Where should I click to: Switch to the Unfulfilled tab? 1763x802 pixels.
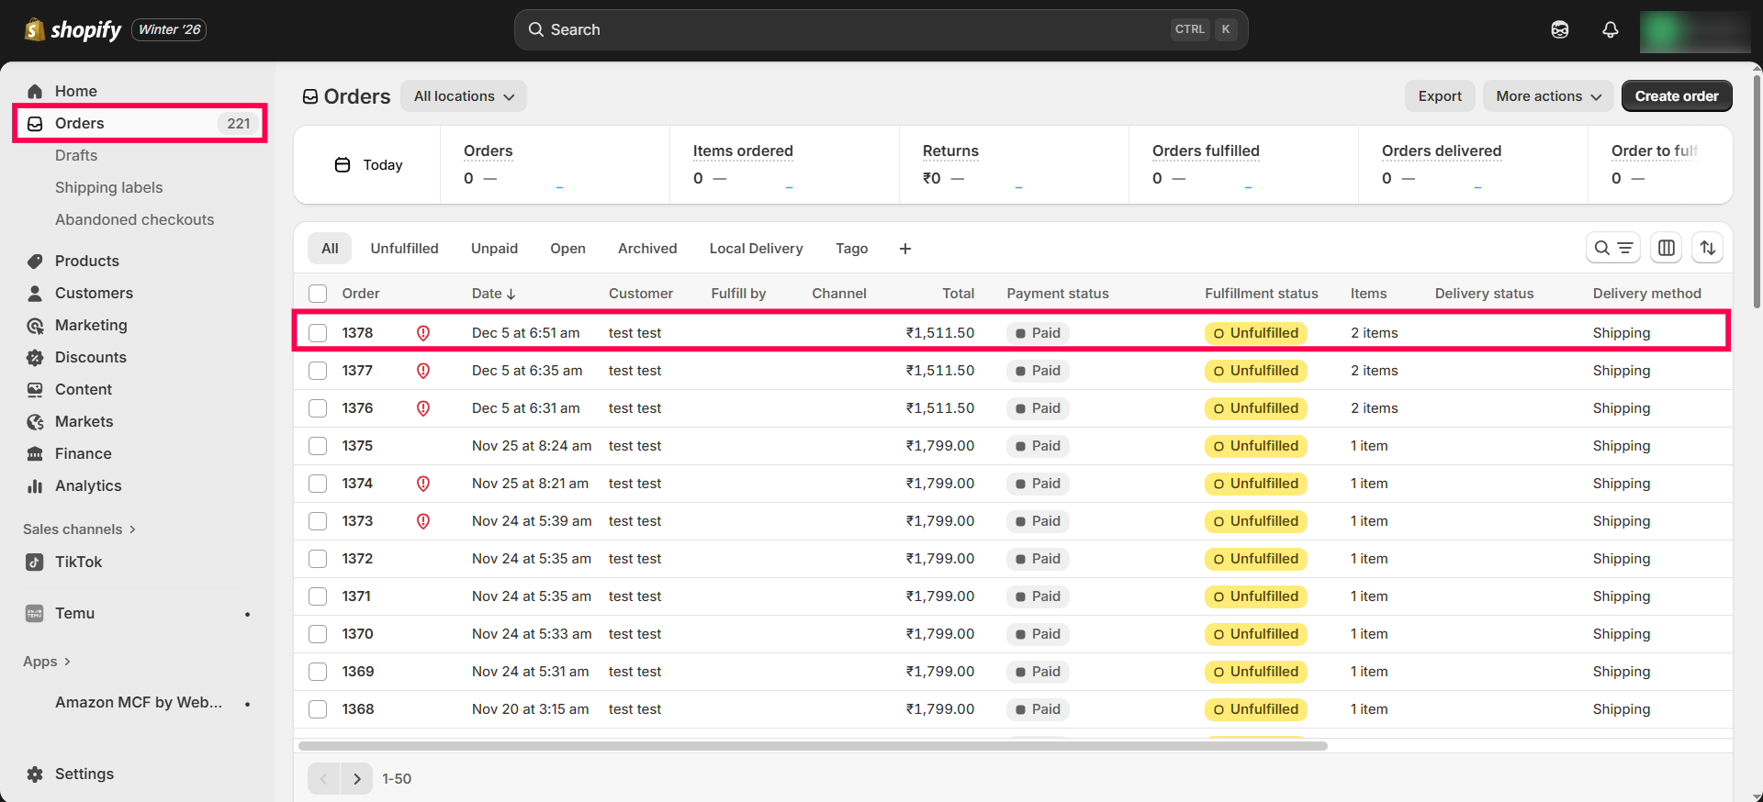pos(404,249)
